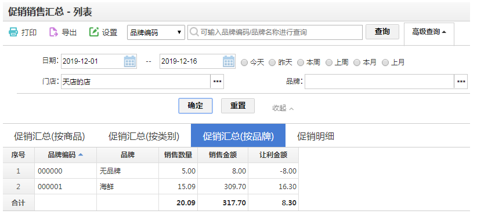Click the 销售数量 column header
This screenshot has width=477, height=214.
click(178, 155)
